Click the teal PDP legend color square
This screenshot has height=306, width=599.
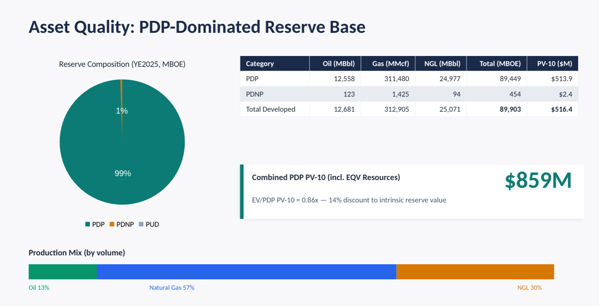click(x=88, y=224)
